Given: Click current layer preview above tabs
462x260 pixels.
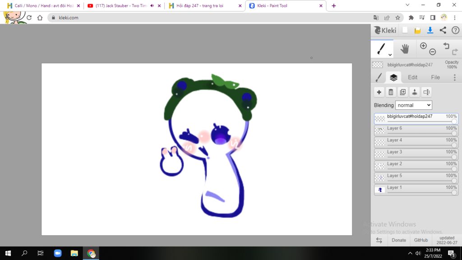Looking at the screenshot, I should click(378, 65).
